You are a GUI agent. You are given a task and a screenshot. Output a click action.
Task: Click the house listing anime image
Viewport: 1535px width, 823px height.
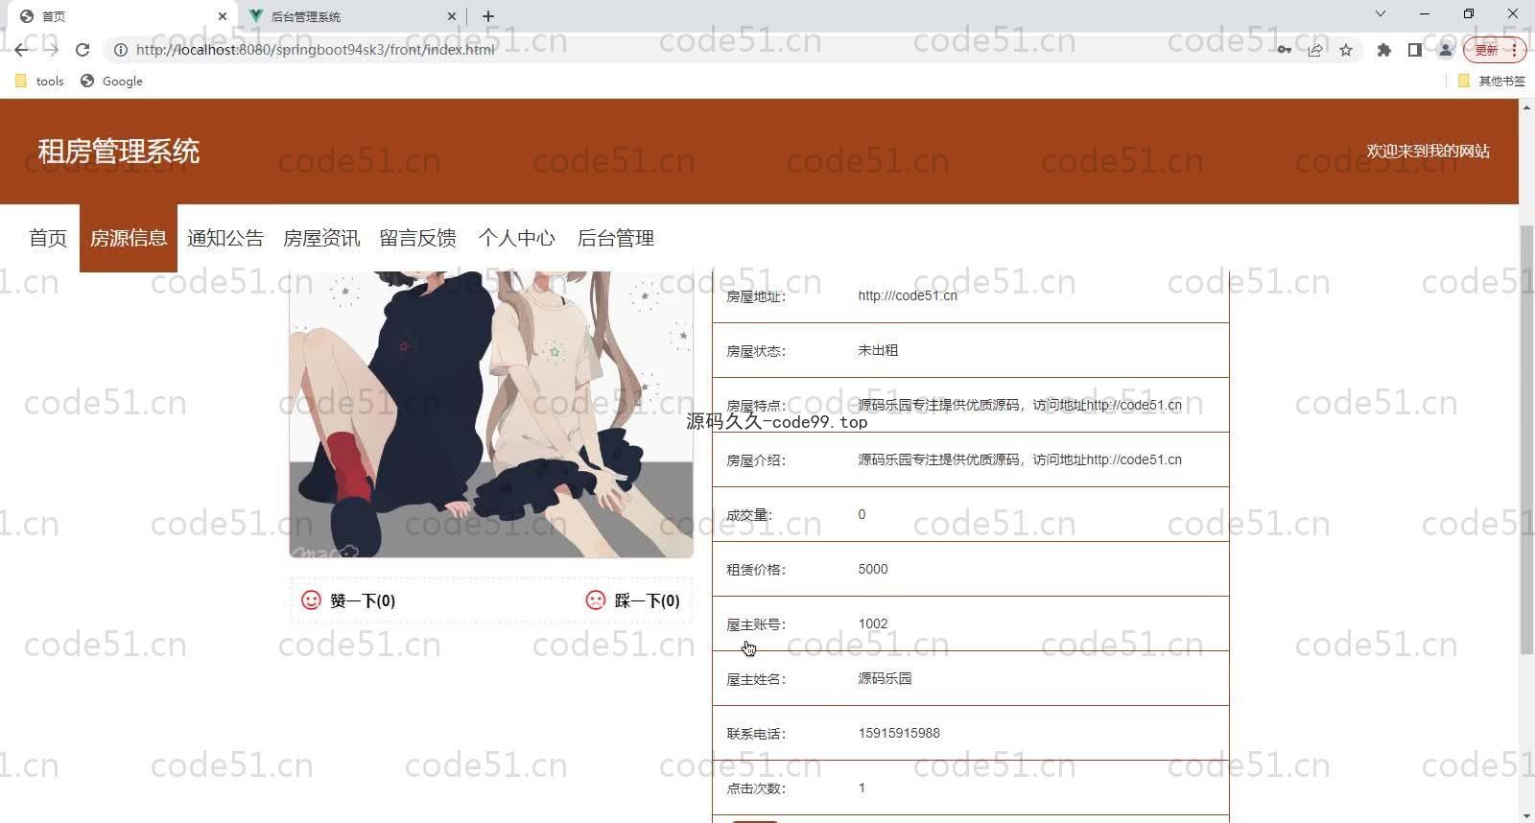(491, 413)
